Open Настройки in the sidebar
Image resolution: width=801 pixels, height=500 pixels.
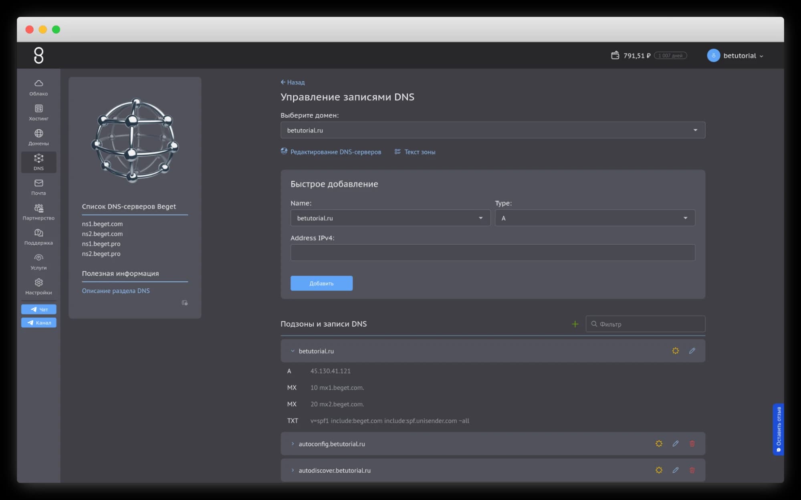pos(38,287)
